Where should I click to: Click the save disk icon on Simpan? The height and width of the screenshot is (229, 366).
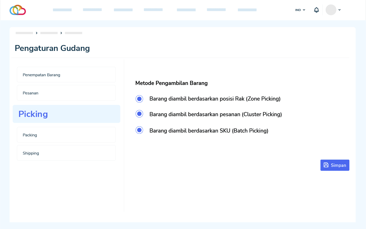(x=326, y=165)
